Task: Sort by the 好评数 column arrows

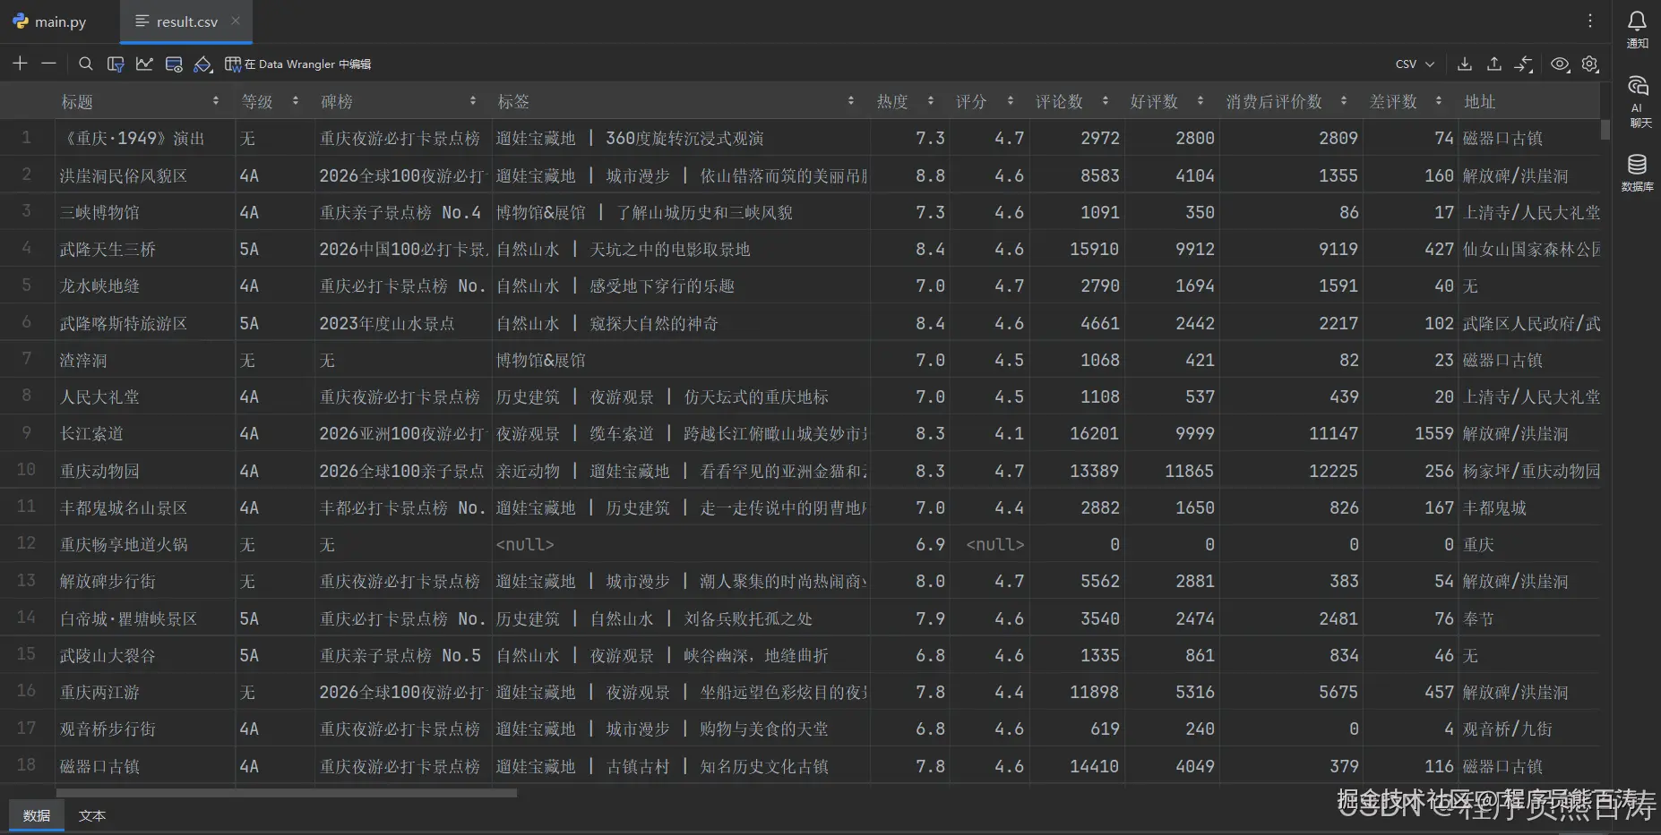Action: 1201,101
